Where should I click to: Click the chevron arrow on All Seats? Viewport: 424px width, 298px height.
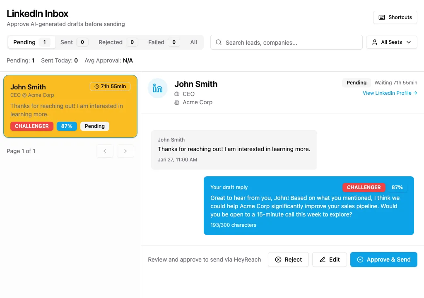409,42
